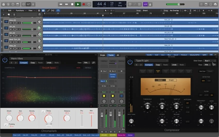The image size is (219, 137).
Task: Open the Editors scissors button
Action: coord(33,4)
